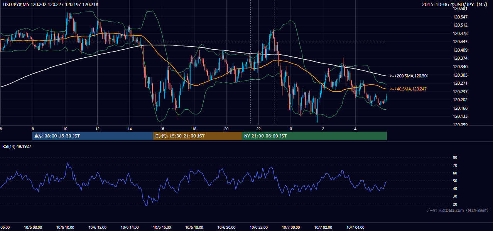The height and width of the screenshot is (231, 493).
Task: Click hour tick 10 under price chart
Action: tap(65, 129)
